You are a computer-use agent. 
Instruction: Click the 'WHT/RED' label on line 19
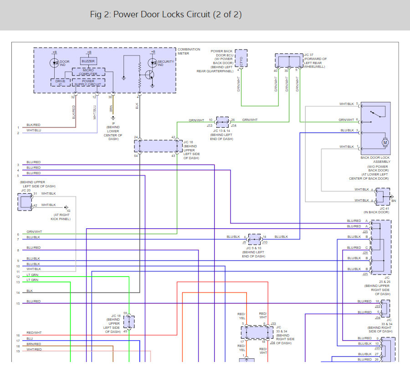pyautogui.click(x=34, y=350)
